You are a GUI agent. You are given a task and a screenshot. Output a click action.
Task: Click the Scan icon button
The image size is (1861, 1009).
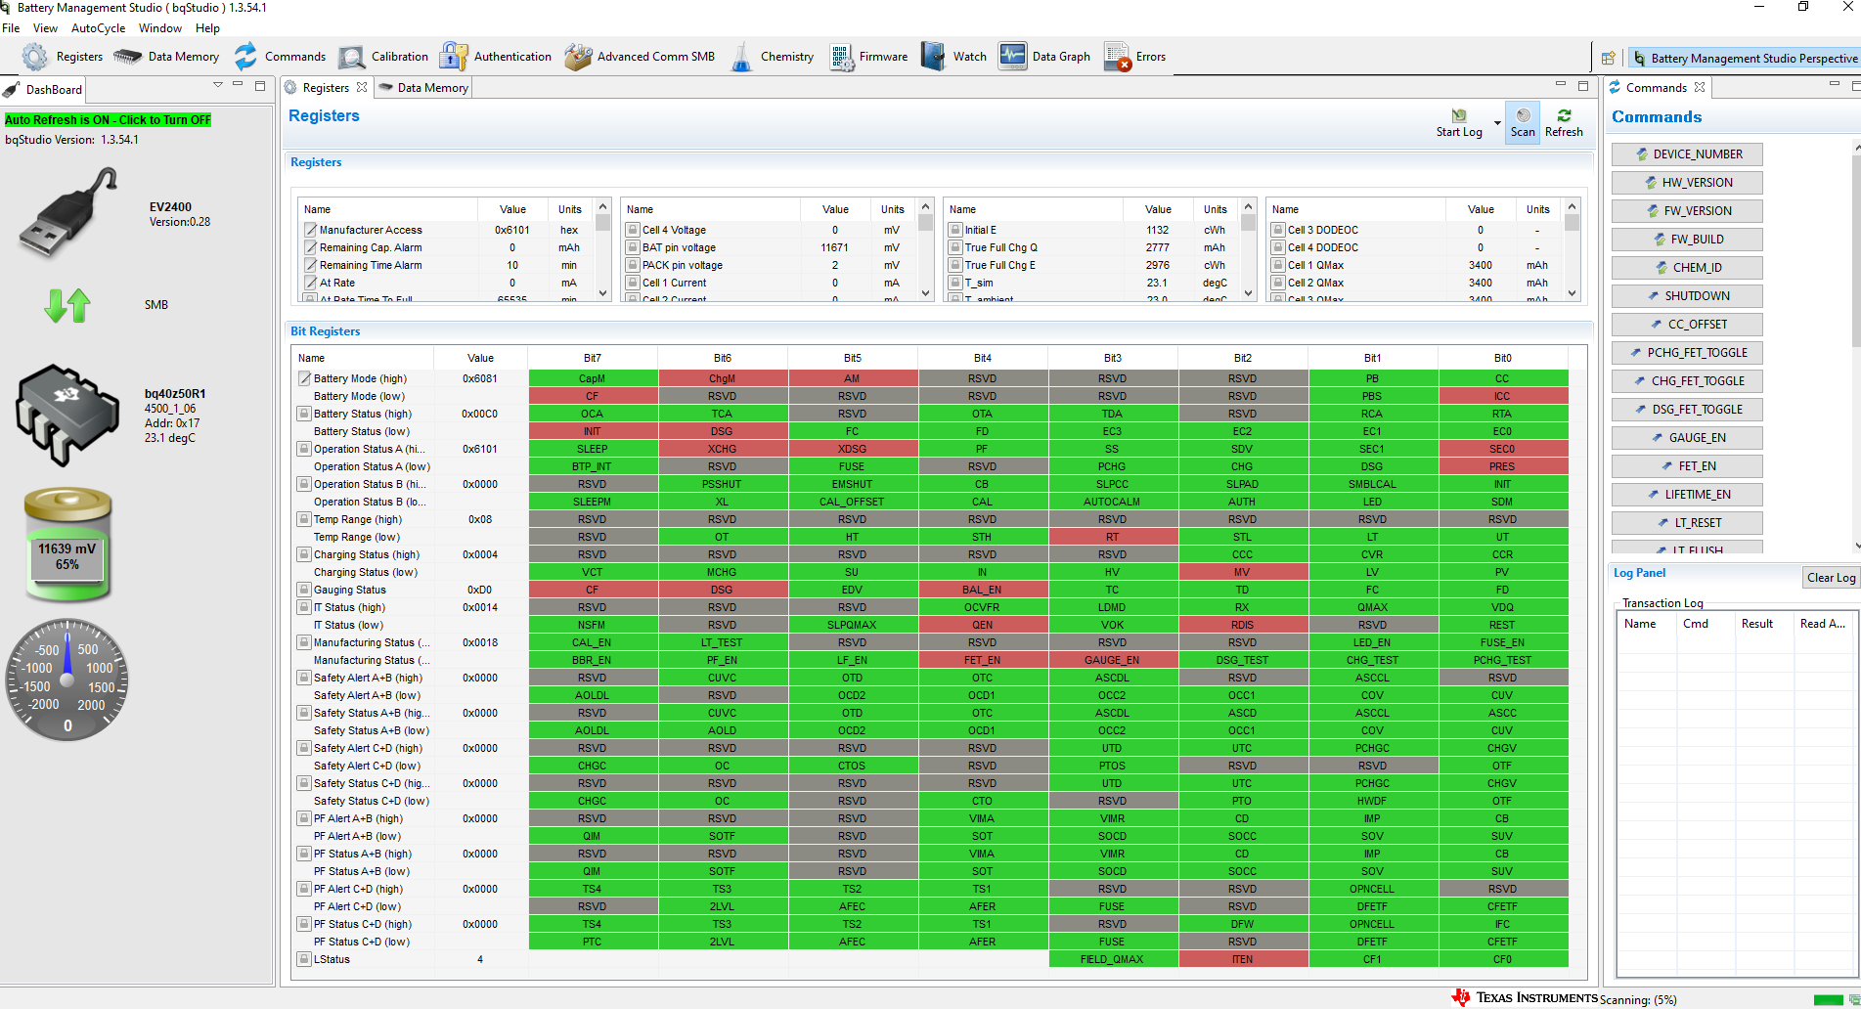coord(1523,123)
